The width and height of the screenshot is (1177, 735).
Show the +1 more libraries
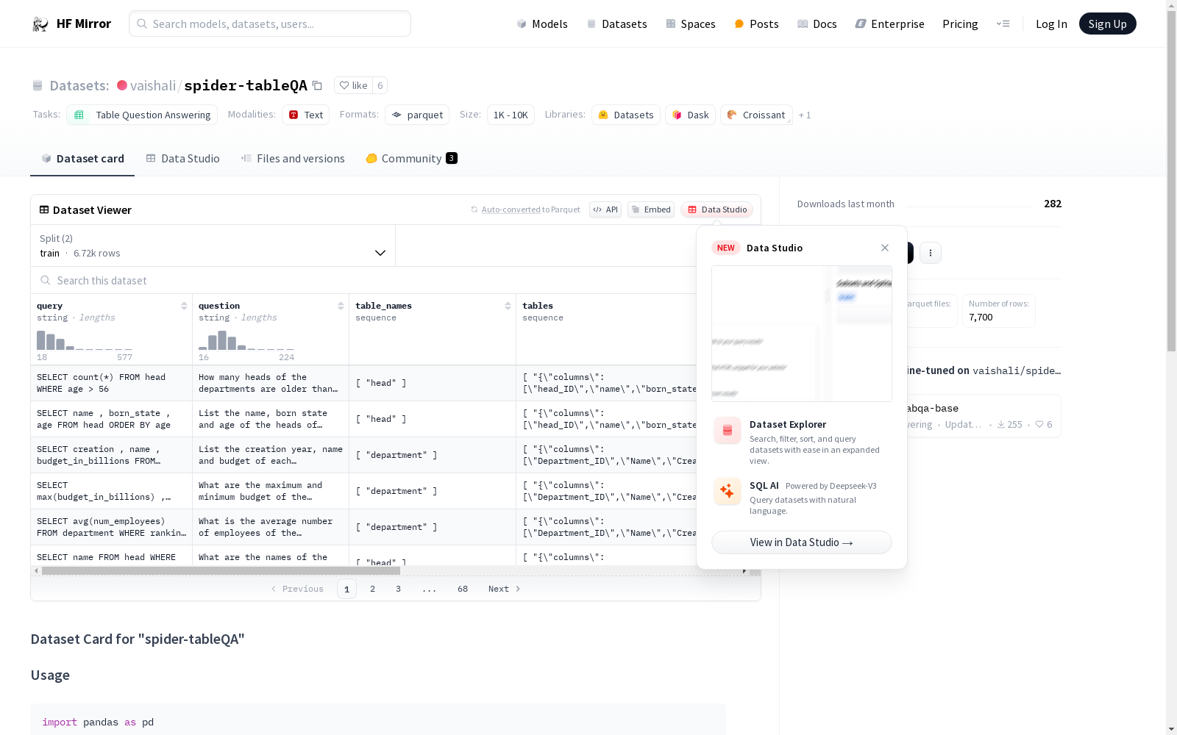tap(805, 115)
